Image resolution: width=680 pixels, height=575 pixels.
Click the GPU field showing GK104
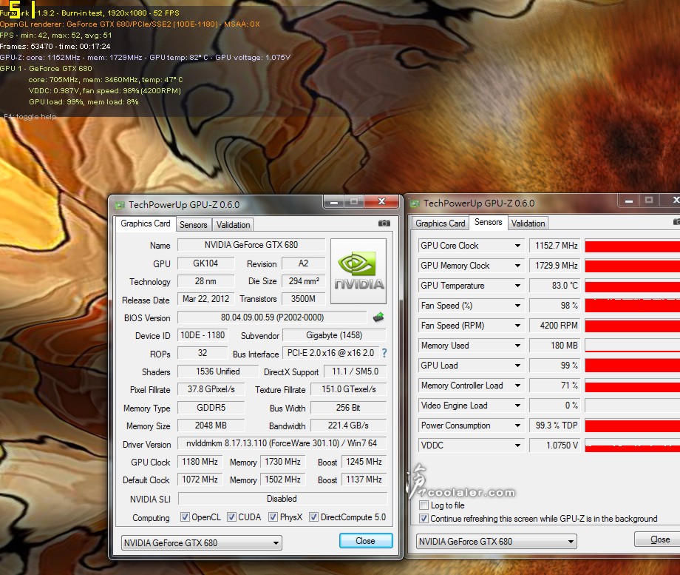(x=205, y=263)
